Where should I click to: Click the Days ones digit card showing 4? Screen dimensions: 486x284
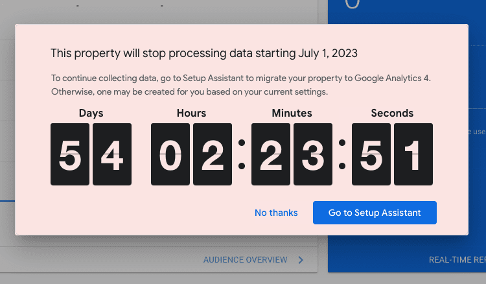pyautogui.click(x=112, y=156)
